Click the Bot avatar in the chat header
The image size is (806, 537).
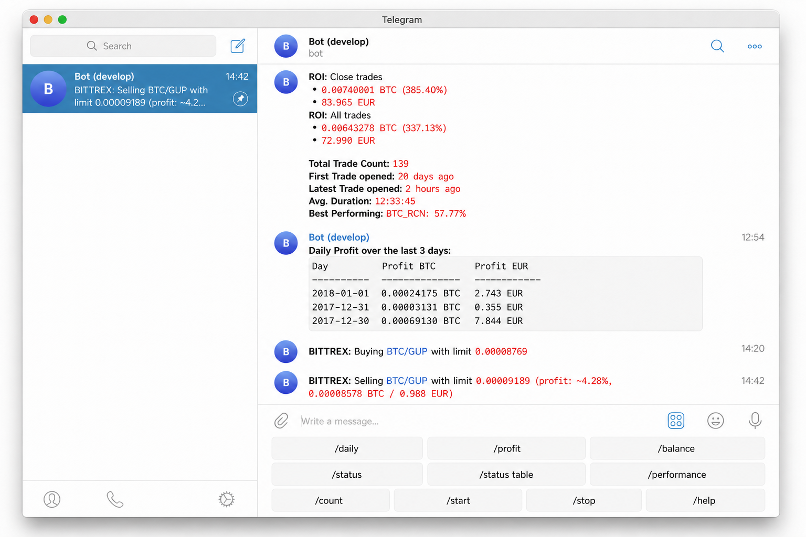tap(286, 46)
